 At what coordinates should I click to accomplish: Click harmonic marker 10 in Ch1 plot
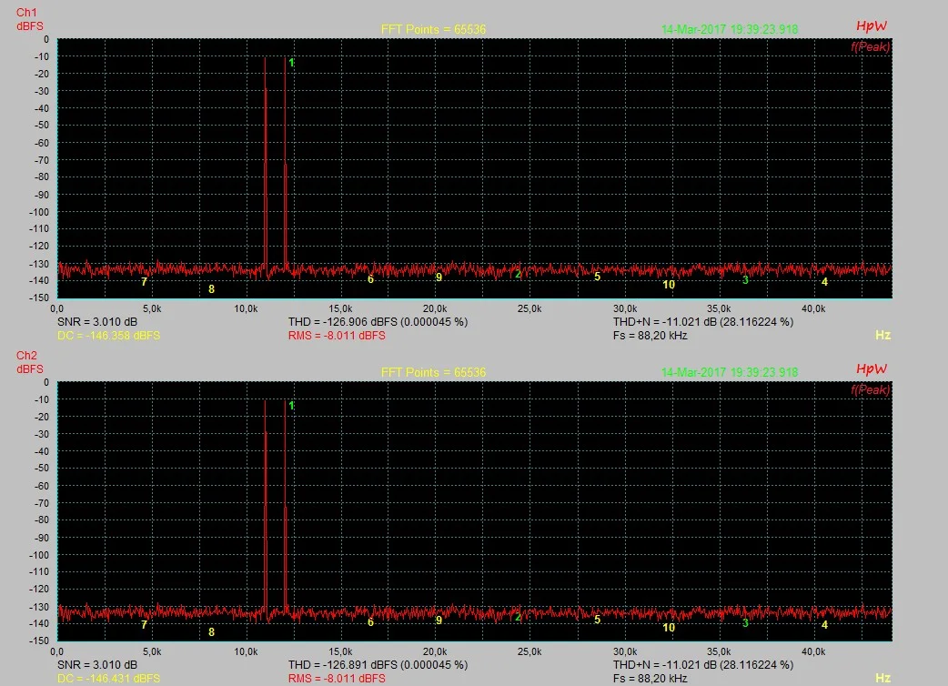tap(669, 285)
